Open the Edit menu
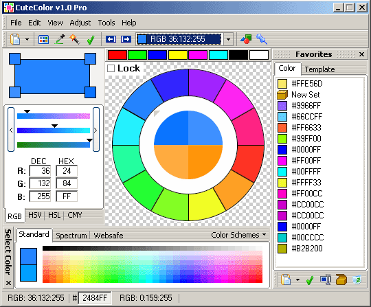371x307 pixels. [34, 23]
